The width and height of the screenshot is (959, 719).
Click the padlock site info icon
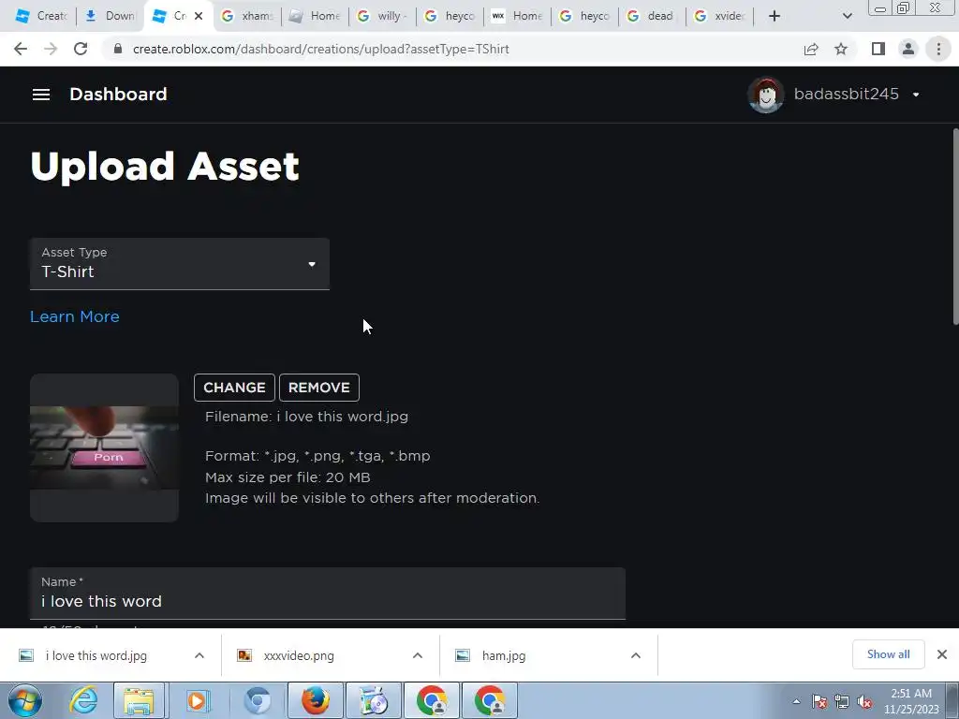click(x=118, y=49)
